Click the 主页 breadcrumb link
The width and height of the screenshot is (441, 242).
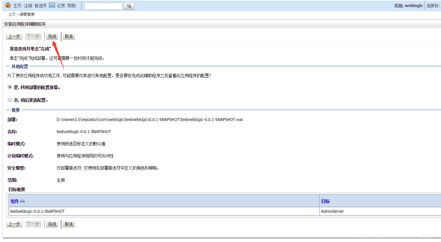[12, 14]
